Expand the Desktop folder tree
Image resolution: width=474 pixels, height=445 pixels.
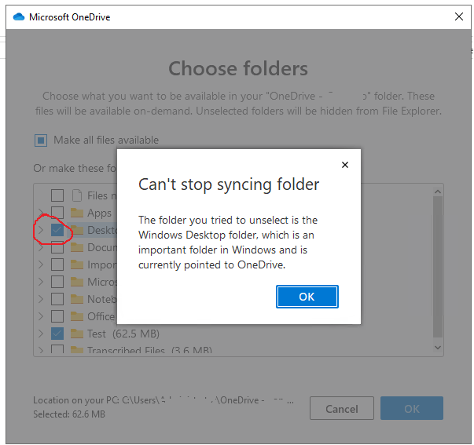pos(41,230)
